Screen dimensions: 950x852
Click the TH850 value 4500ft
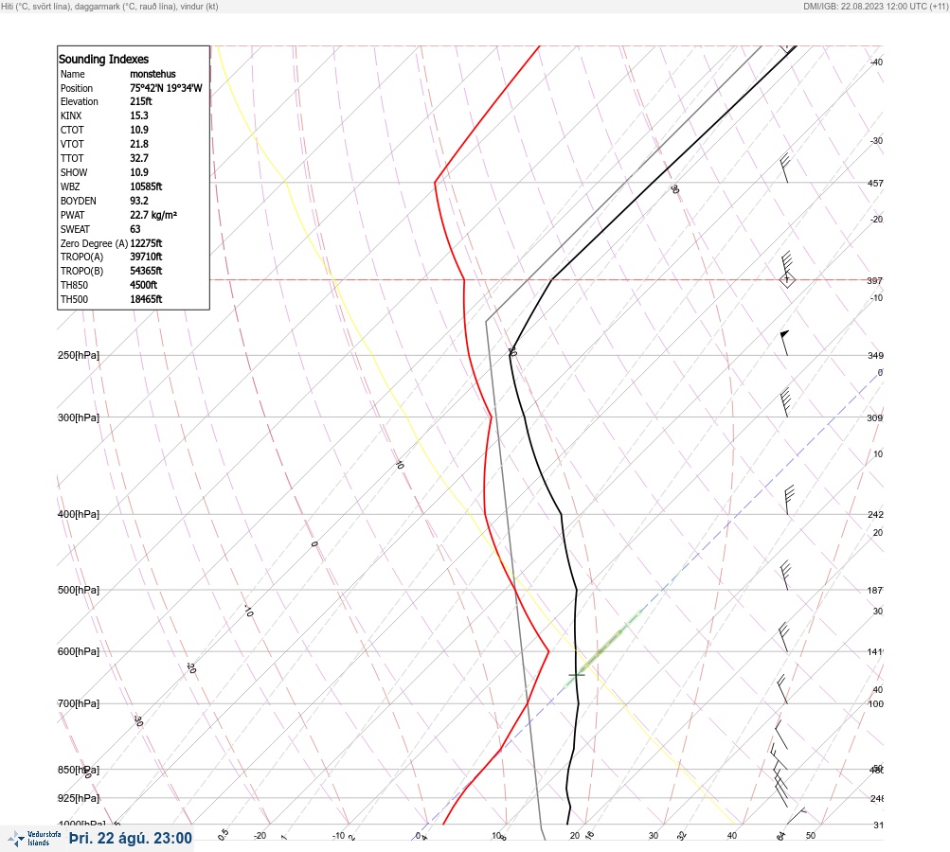click(x=144, y=285)
